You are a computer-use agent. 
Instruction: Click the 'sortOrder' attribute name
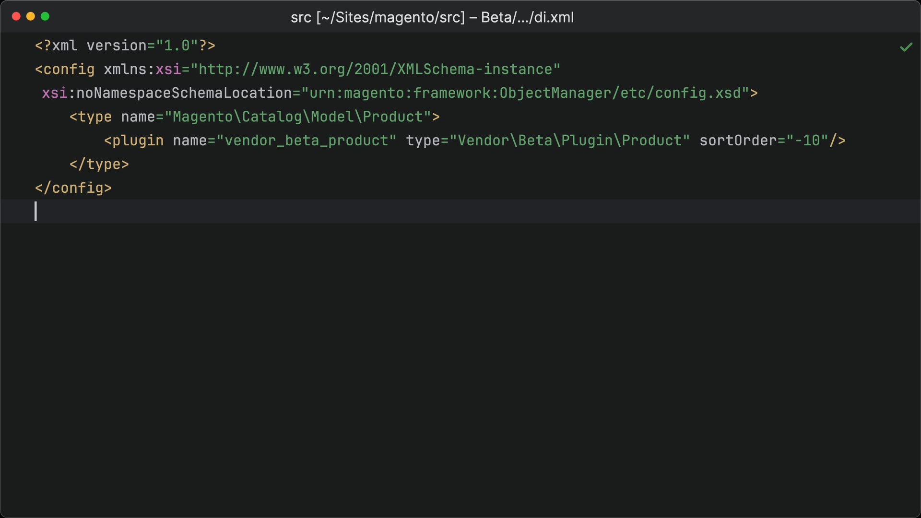point(738,141)
